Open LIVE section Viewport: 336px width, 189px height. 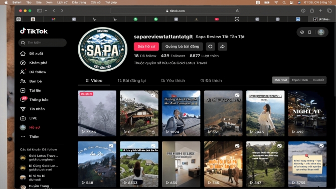tap(29, 118)
